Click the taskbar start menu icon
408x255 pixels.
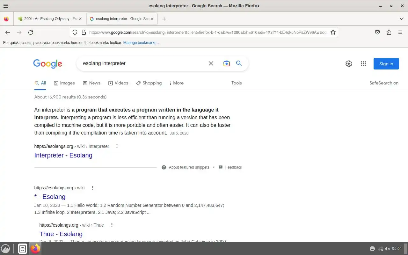click(5, 249)
